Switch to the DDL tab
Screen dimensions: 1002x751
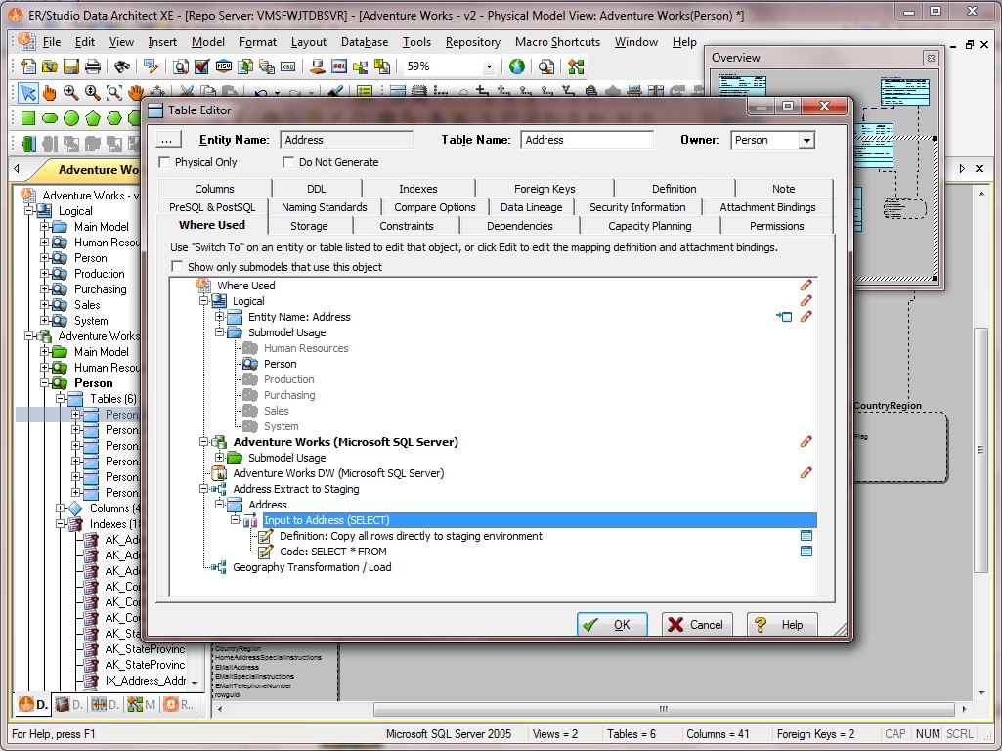(317, 189)
